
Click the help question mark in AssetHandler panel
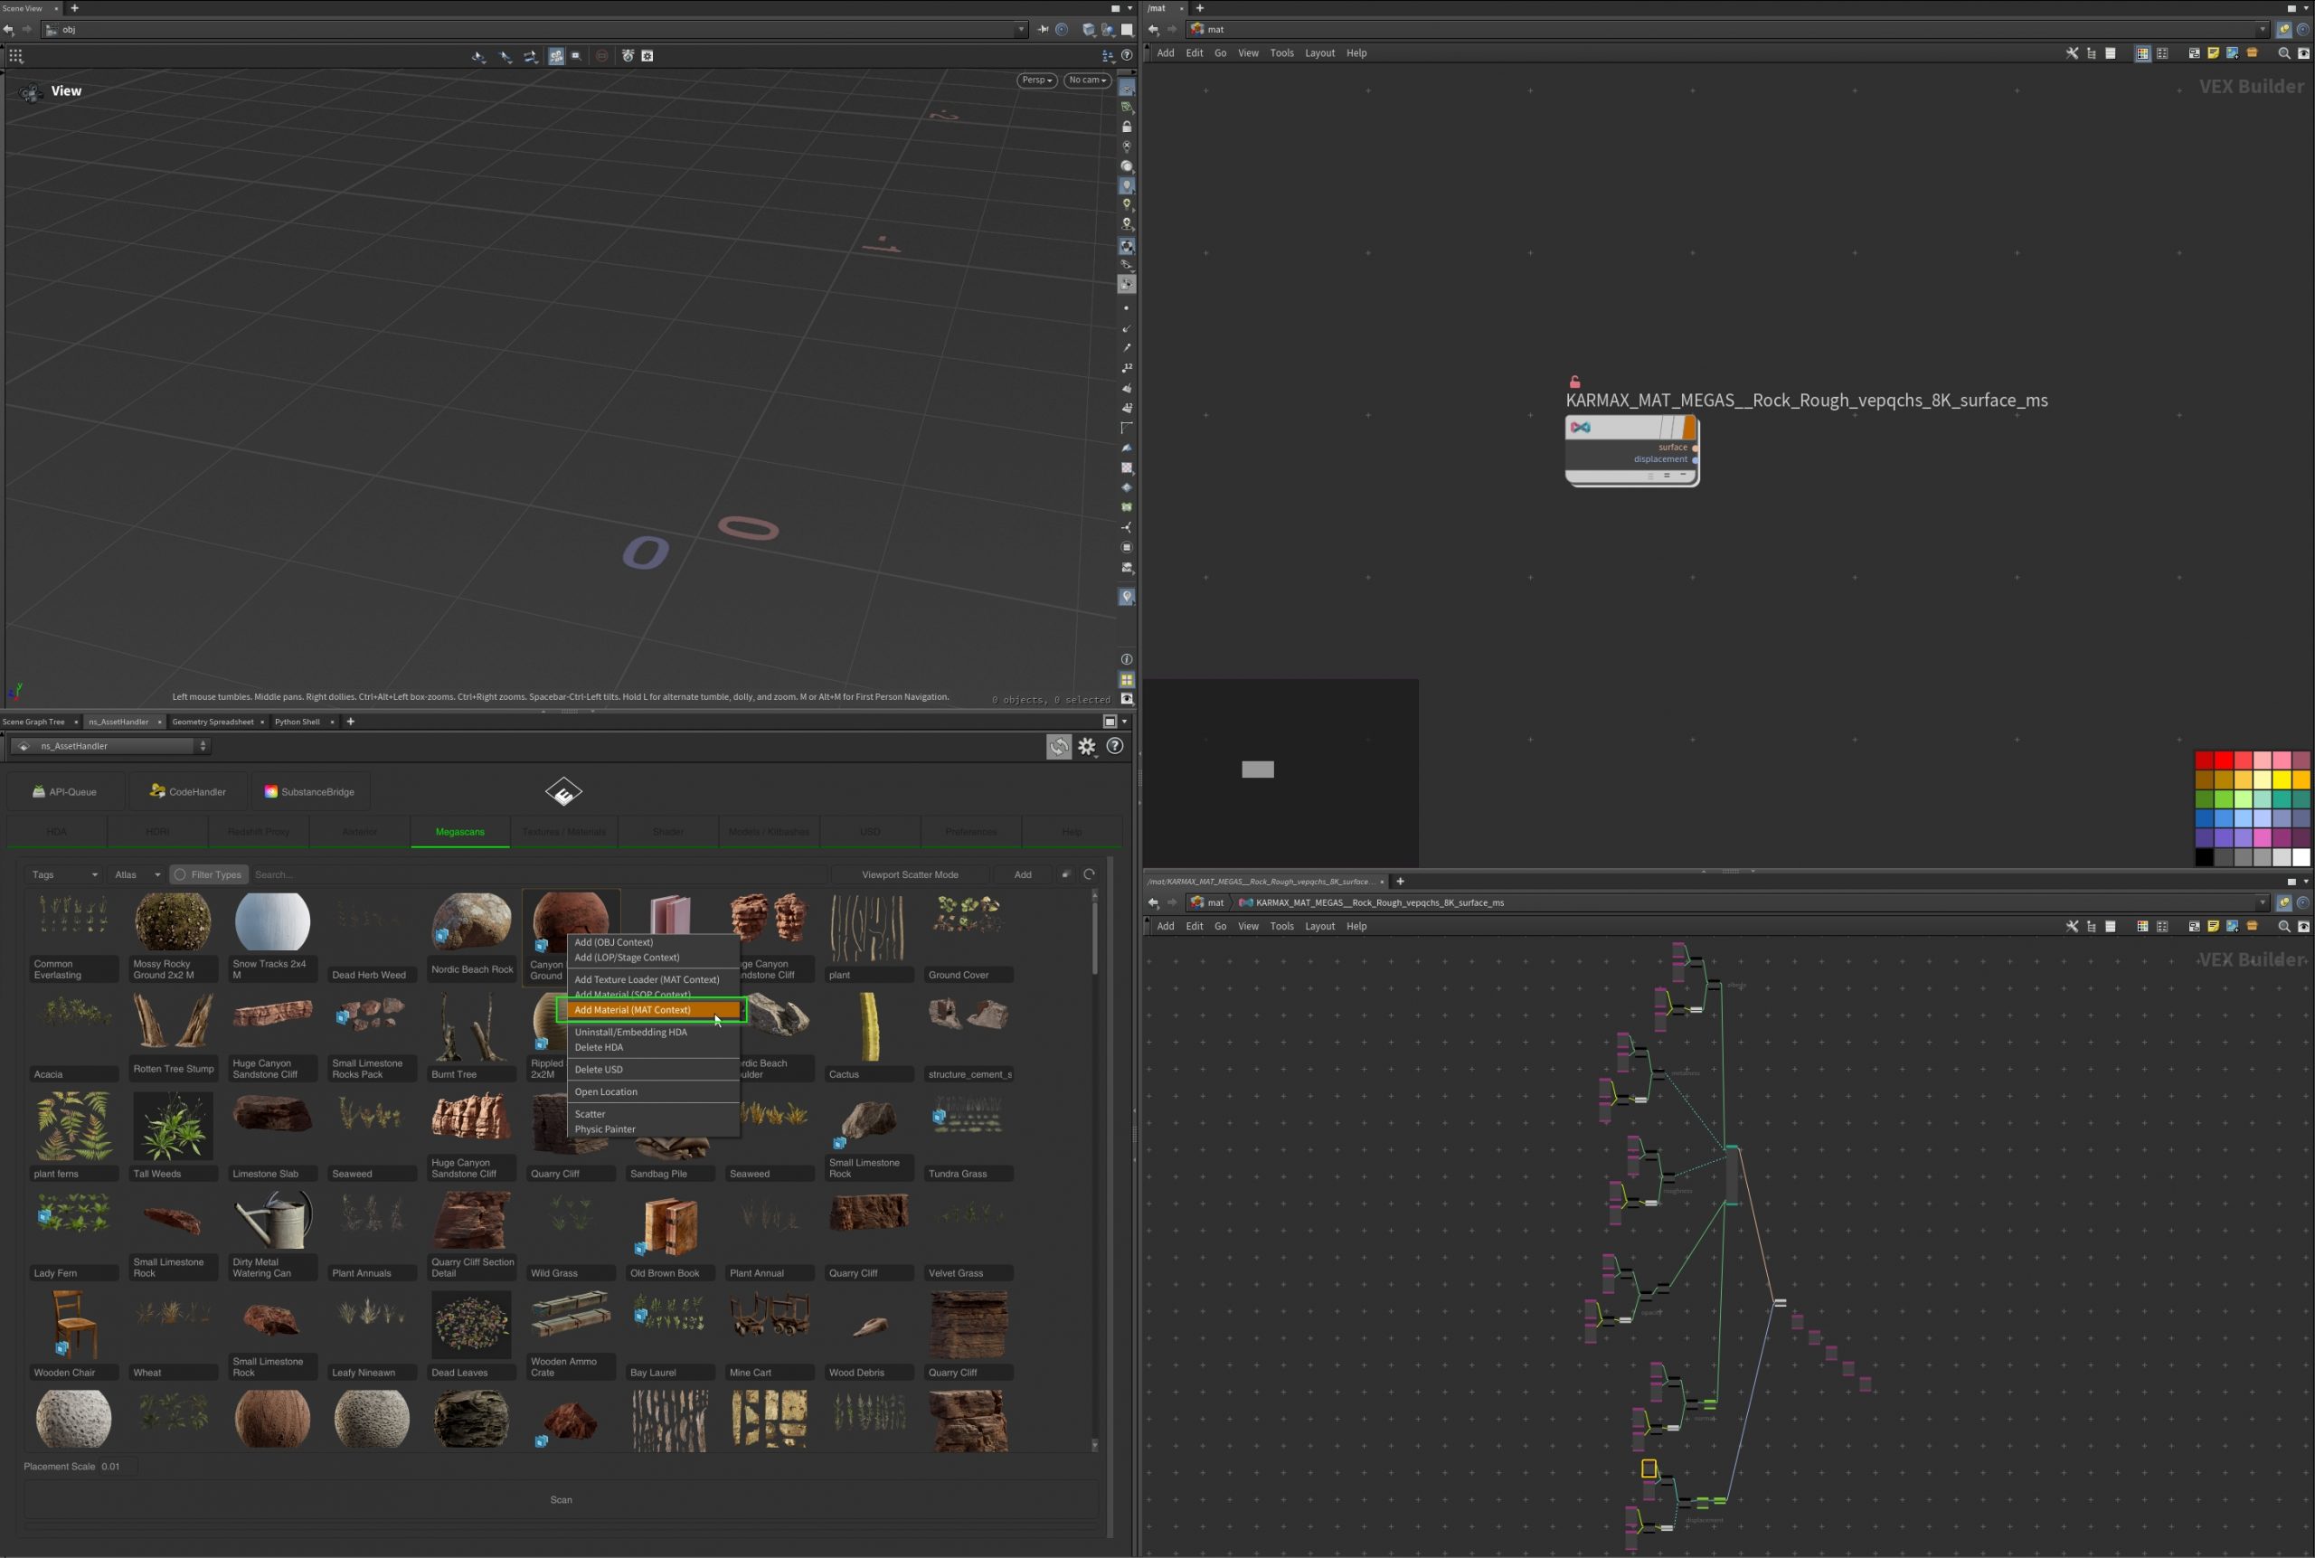(1115, 746)
